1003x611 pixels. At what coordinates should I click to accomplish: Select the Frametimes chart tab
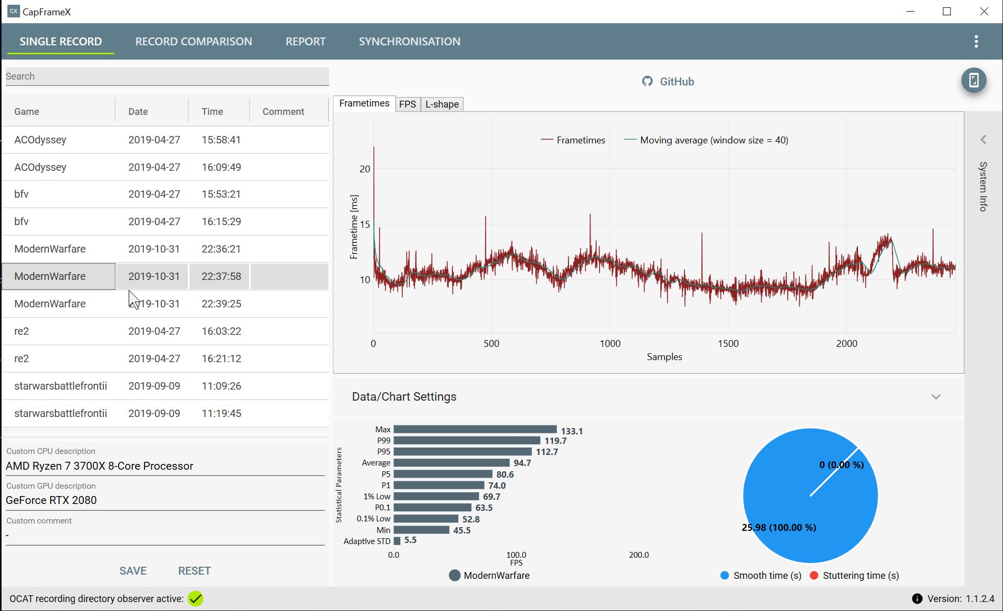[x=364, y=103]
